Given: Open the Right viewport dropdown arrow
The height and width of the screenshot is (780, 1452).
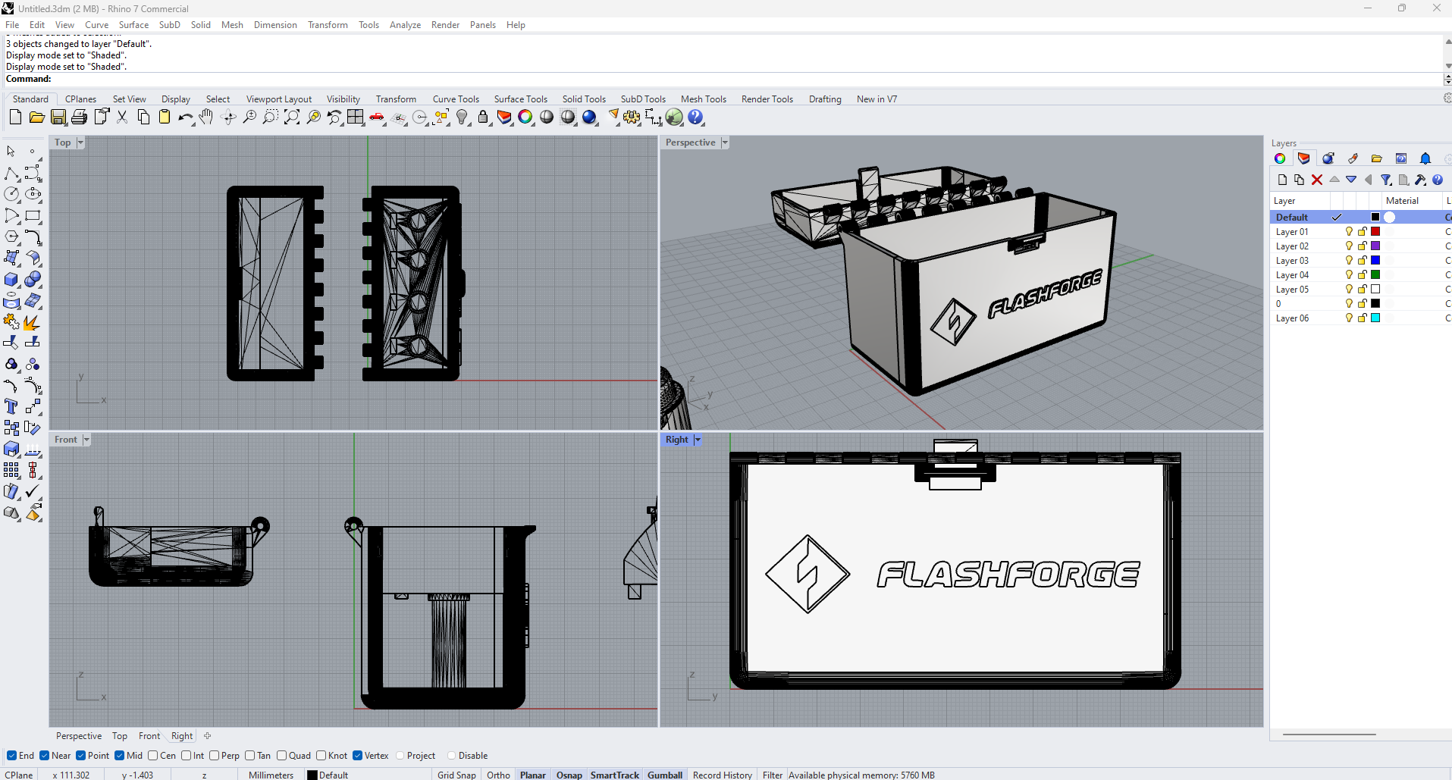Looking at the screenshot, I should (698, 440).
